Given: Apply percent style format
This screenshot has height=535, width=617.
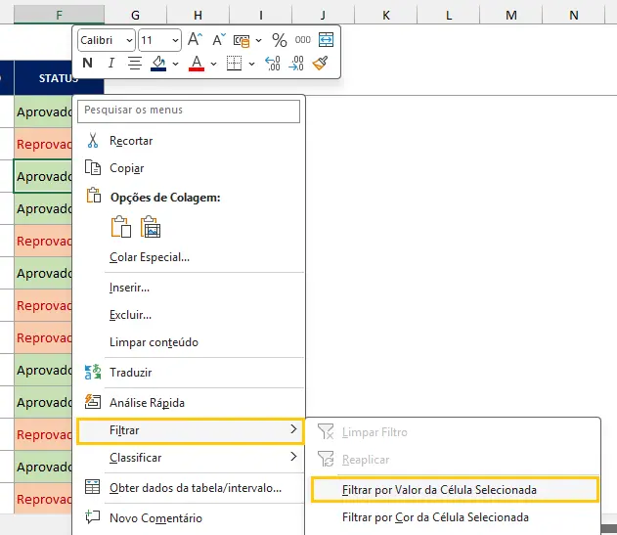Looking at the screenshot, I should tap(280, 40).
